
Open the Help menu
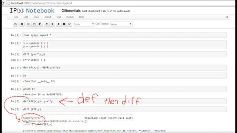pos(81,17)
